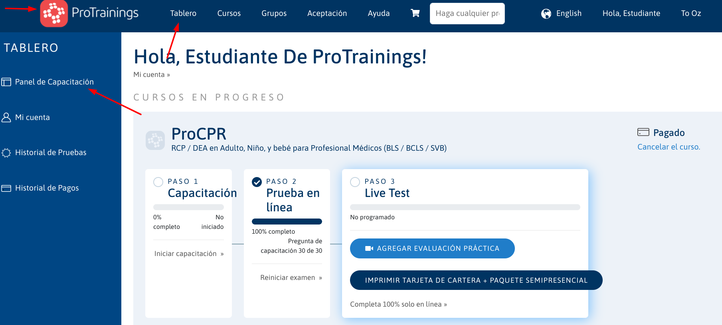722x325 pixels.
Task: Click Agregar Evaluación Práctica button
Action: (x=432, y=248)
